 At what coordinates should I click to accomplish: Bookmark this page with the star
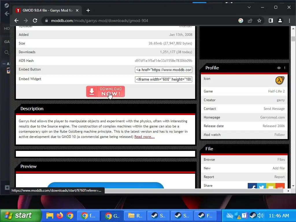click(259, 21)
